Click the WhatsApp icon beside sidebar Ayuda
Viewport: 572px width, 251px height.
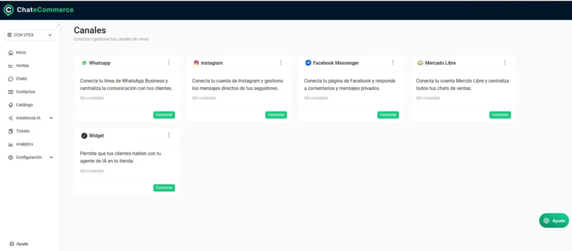click(12, 244)
